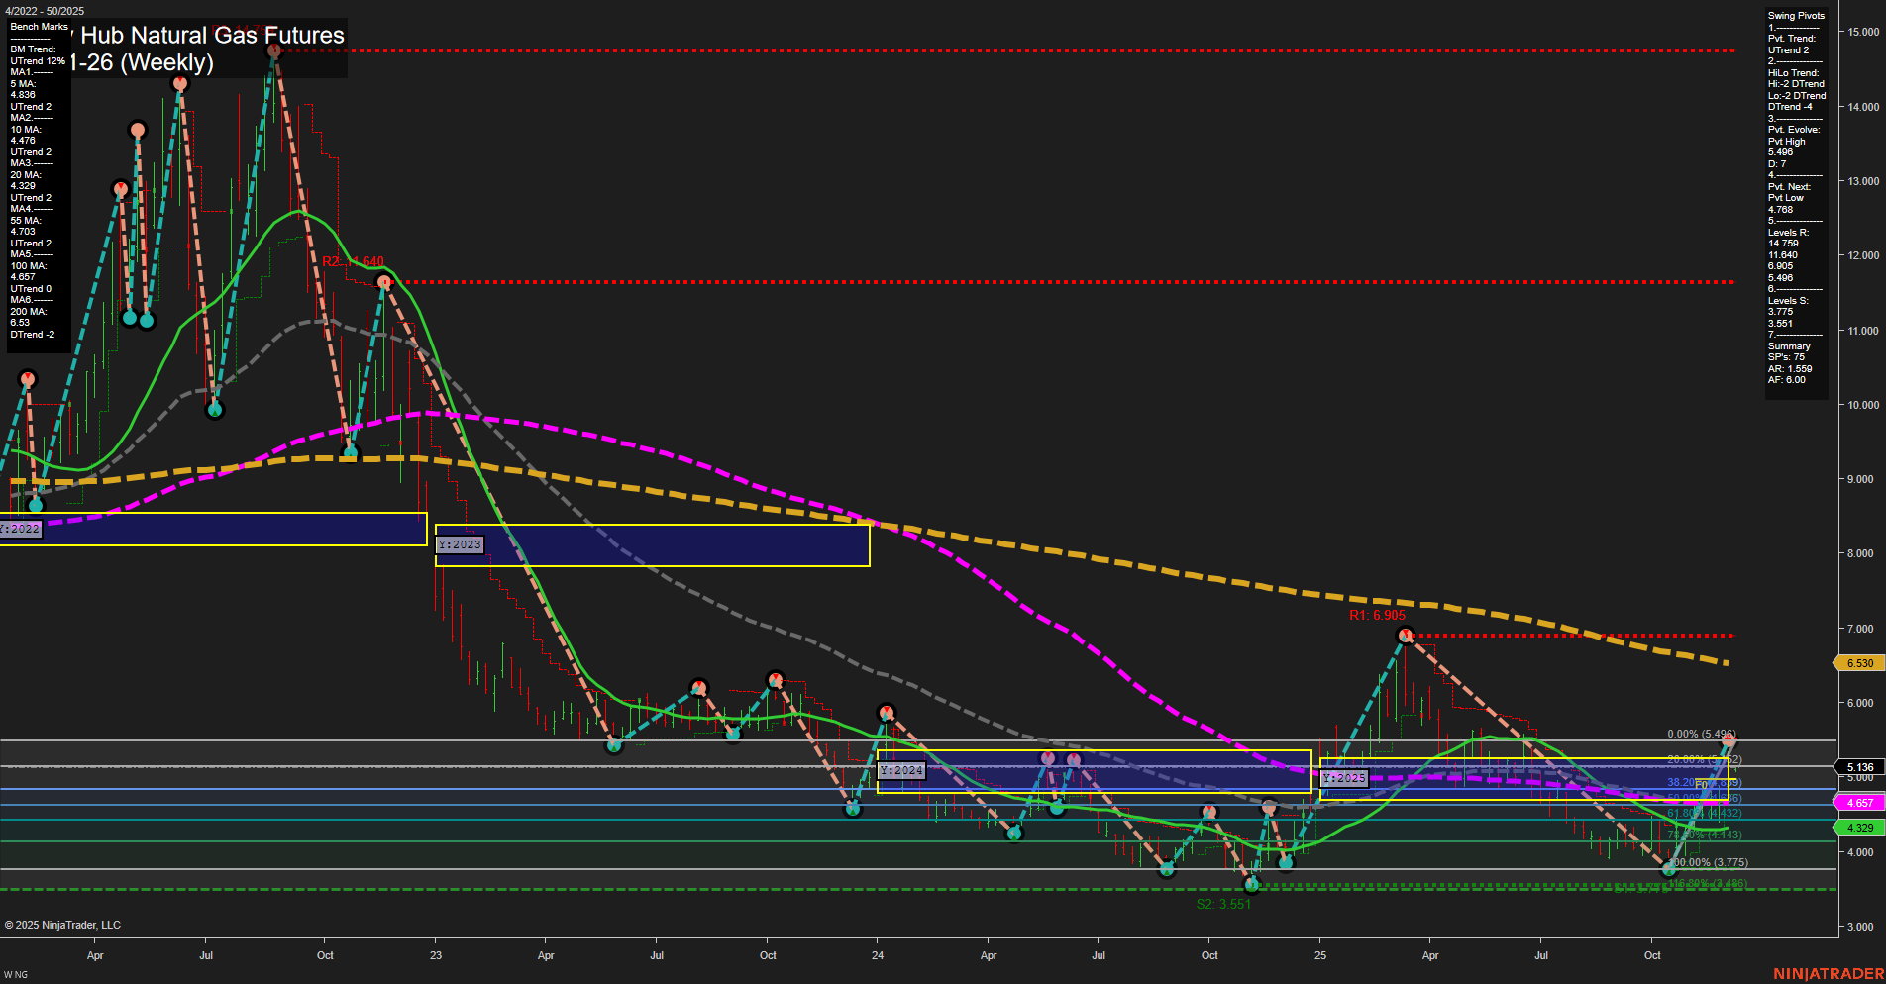
Task: Expand the Y:2022 range label
Action: tap(21, 528)
